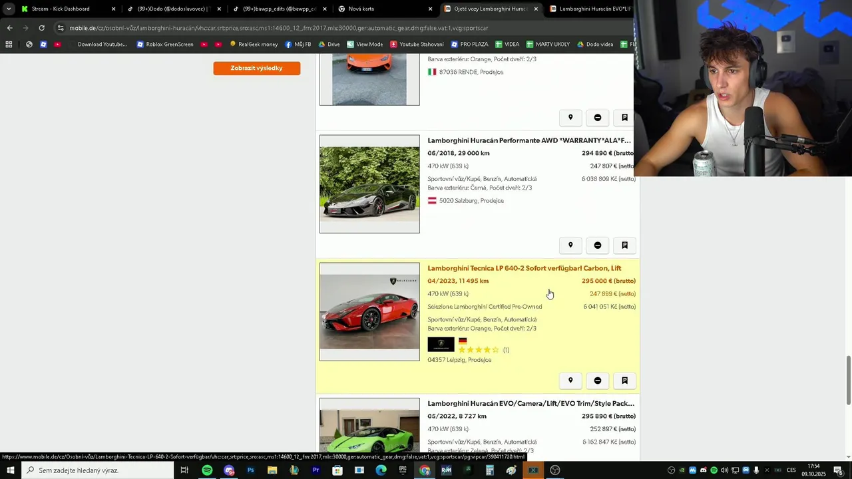Open Lamborghini Tecnica LP 640-2 listing title
The height and width of the screenshot is (479, 852).
(x=525, y=268)
